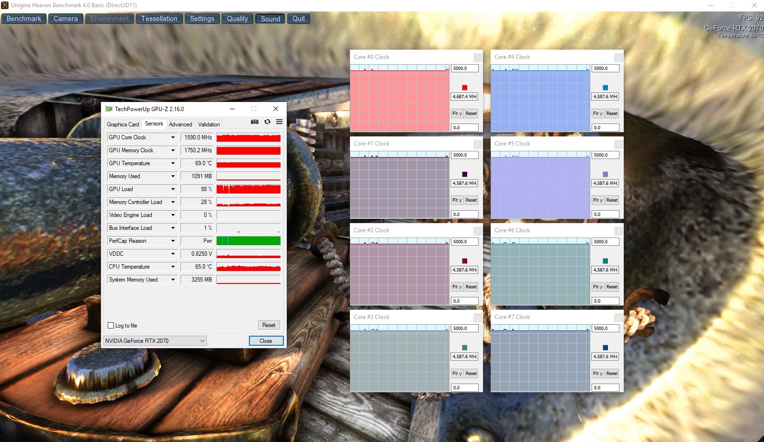
Task: Close the Core #0 Clock graph window
Action: tap(477, 57)
